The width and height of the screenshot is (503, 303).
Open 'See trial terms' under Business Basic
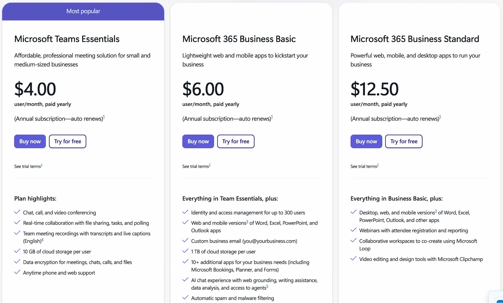[x=195, y=166]
